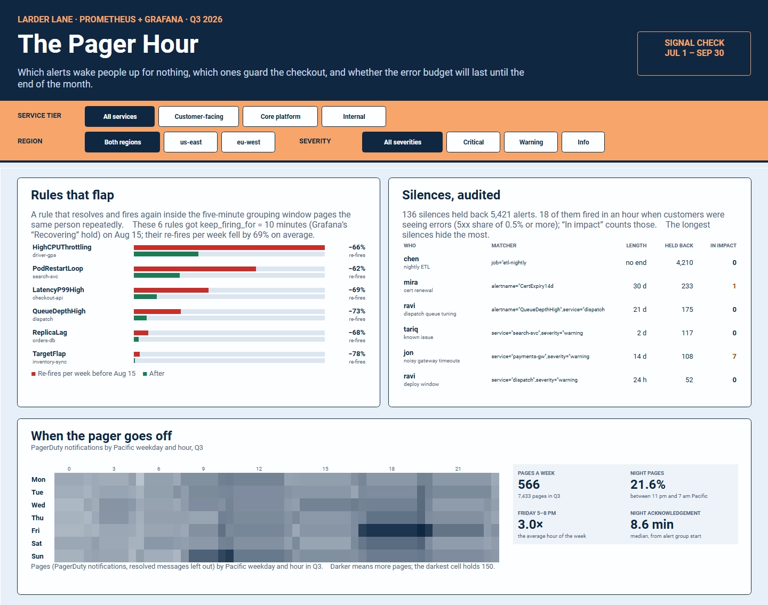The width and height of the screenshot is (768, 605).
Task: Open ravi's dispatch queue tuning silence
Action: pyautogui.click(x=570, y=310)
